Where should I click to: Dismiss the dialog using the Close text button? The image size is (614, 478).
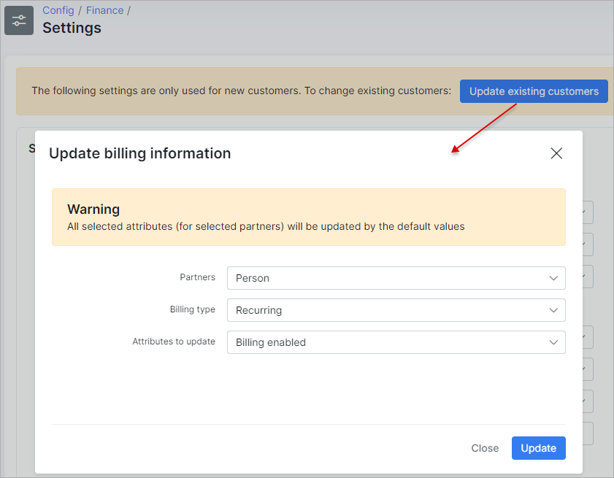(485, 448)
